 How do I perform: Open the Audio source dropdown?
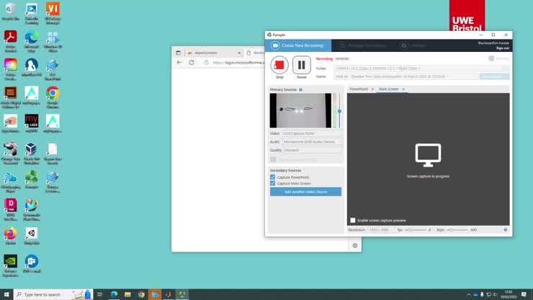click(x=311, y=141)
